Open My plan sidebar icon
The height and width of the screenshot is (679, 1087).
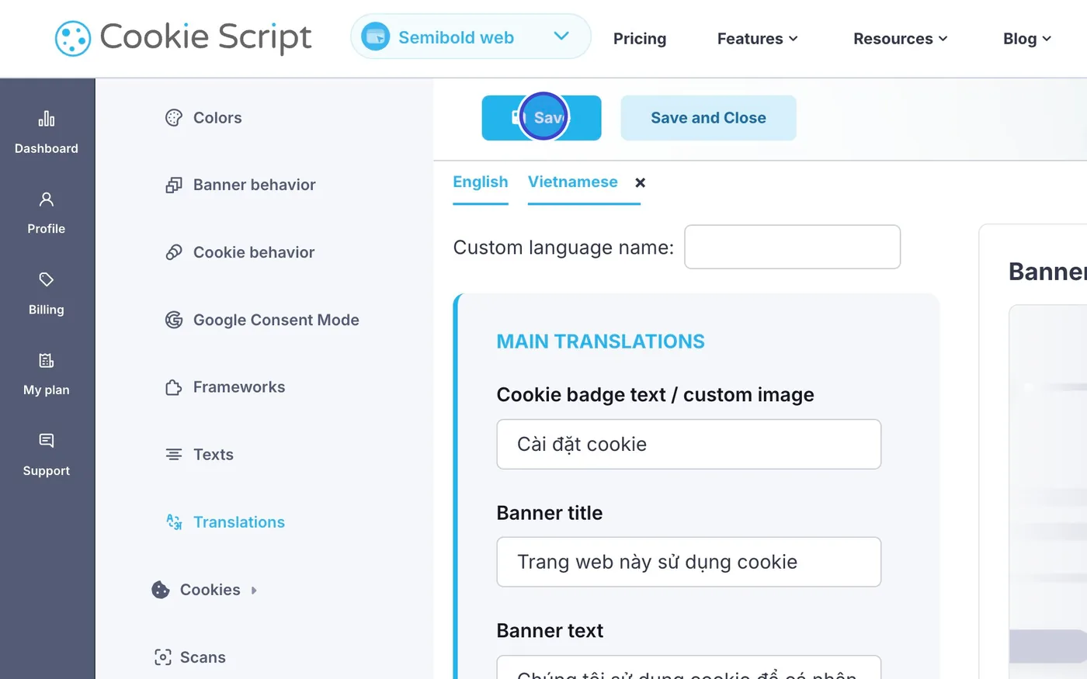point(47,360)
